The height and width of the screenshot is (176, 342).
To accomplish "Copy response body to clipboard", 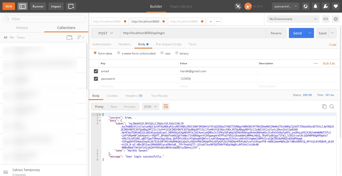I will pos(324,106).
